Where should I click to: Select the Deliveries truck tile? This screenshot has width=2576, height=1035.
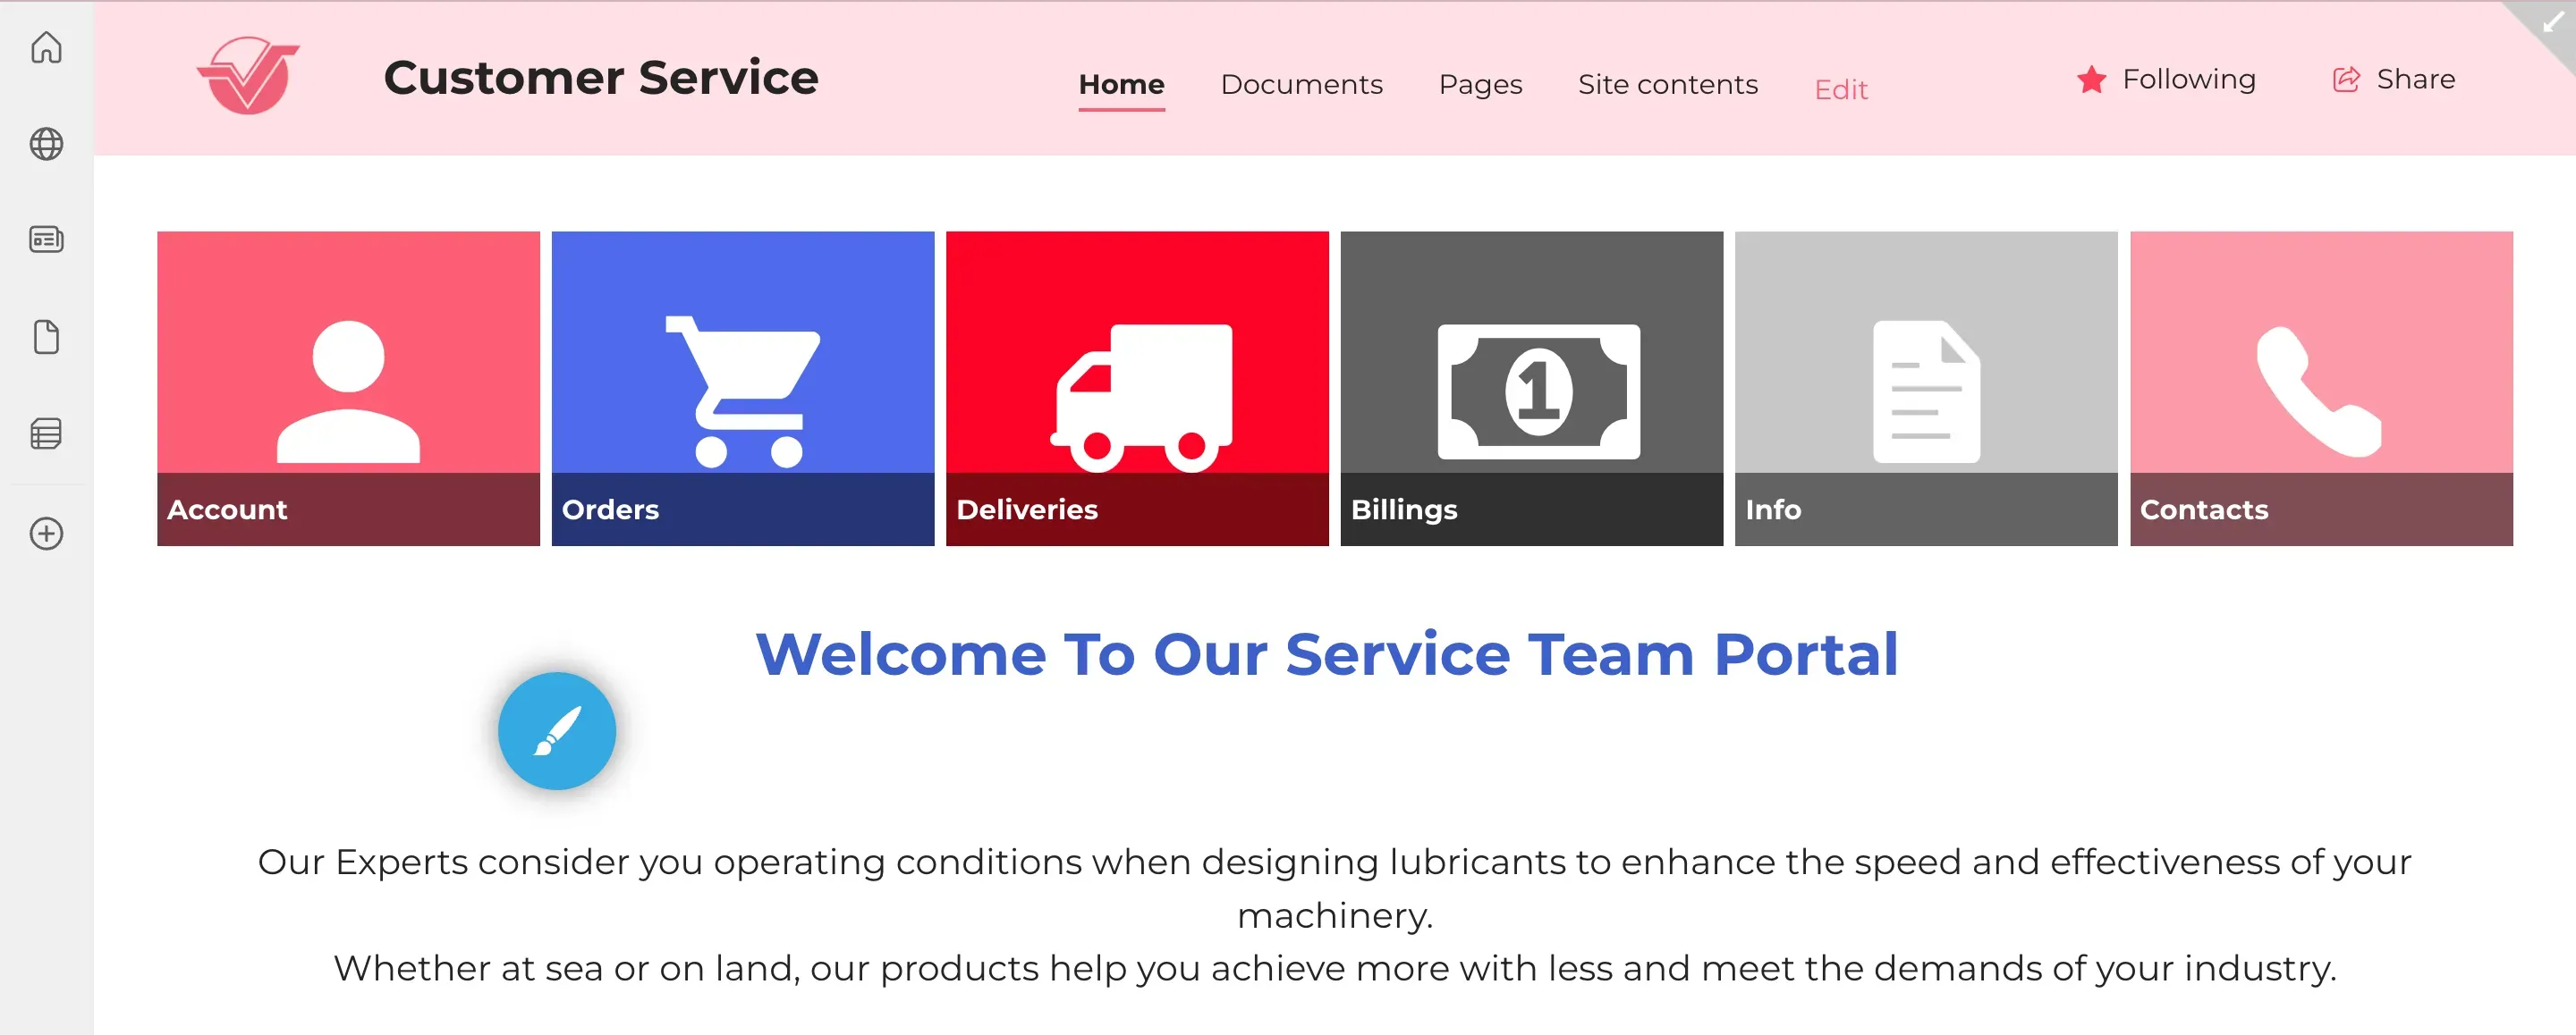(x=1137, y=389)
